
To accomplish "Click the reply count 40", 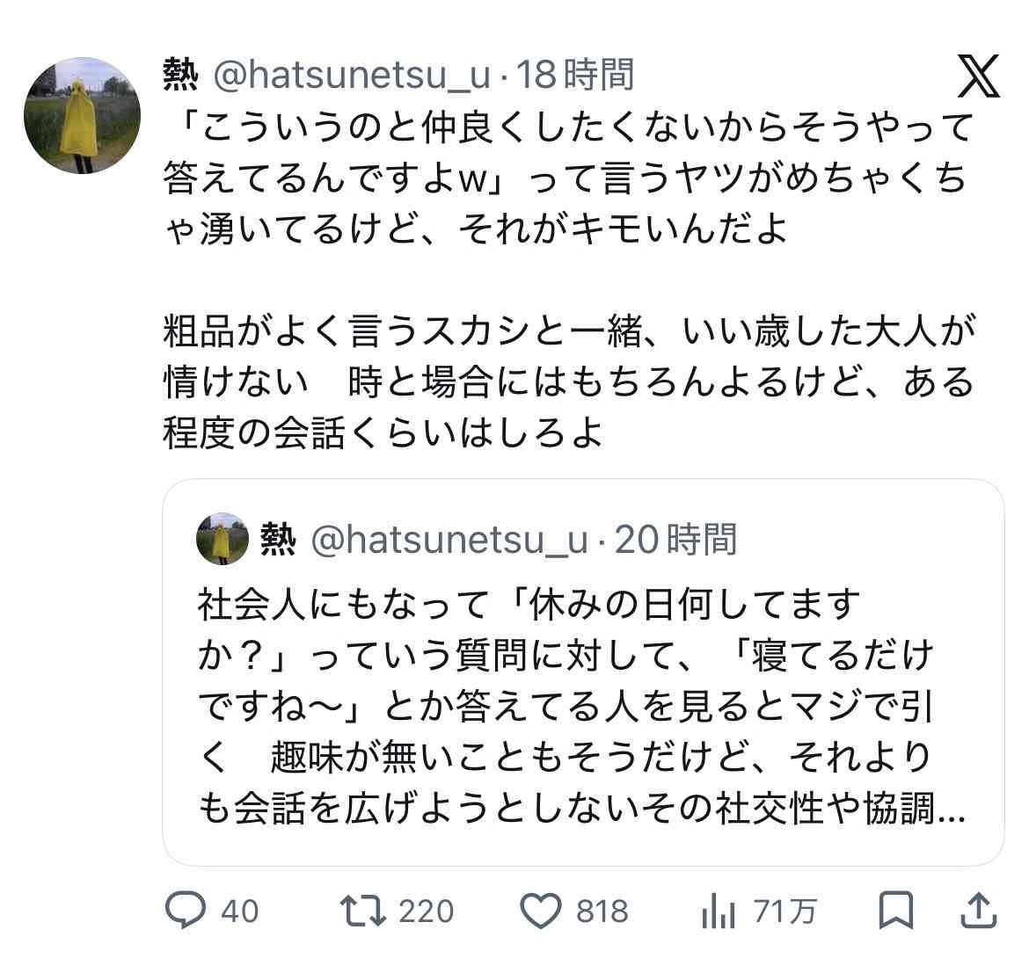I will [239, 912].
